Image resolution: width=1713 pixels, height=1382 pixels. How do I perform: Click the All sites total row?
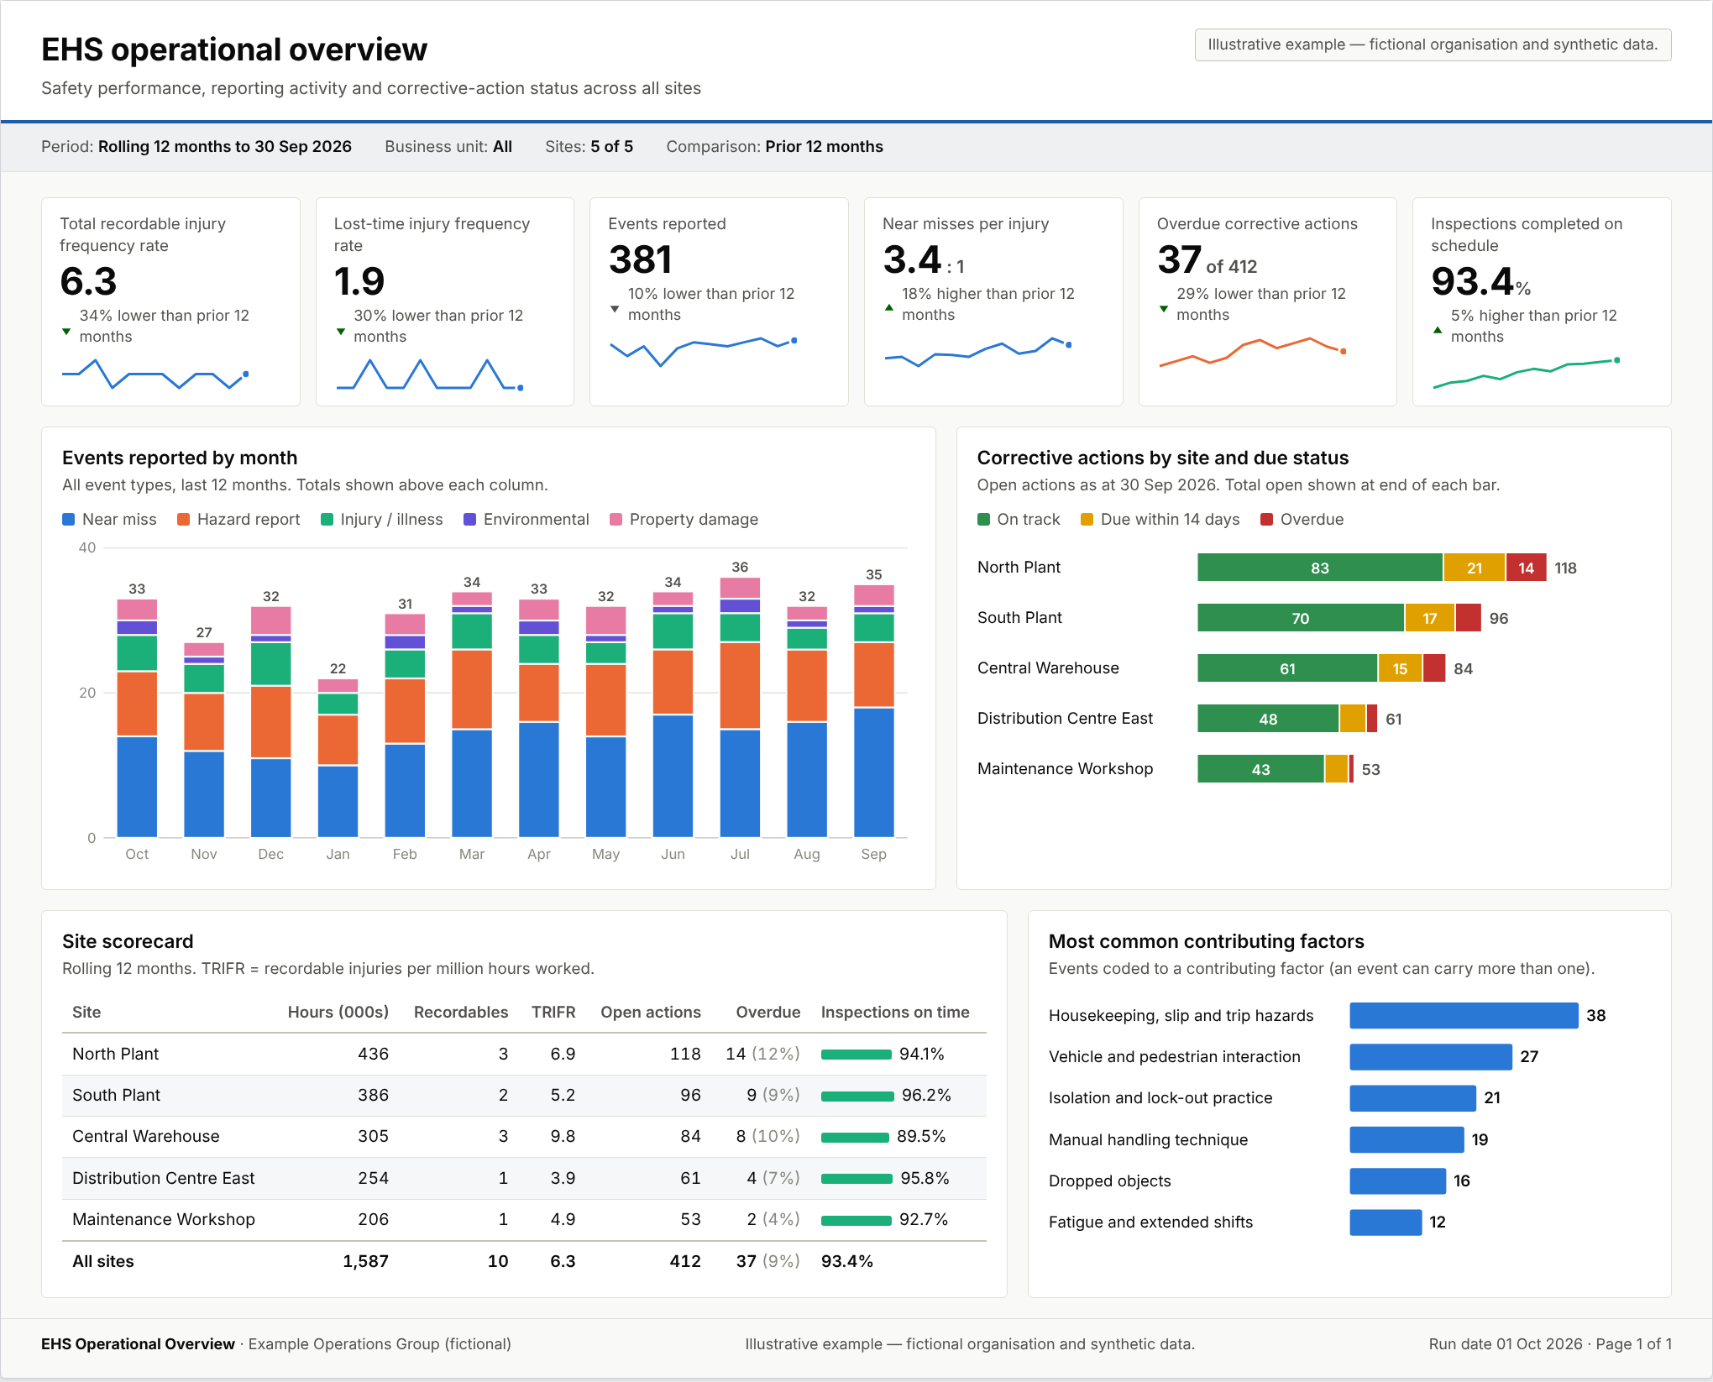pos(524,1262)
